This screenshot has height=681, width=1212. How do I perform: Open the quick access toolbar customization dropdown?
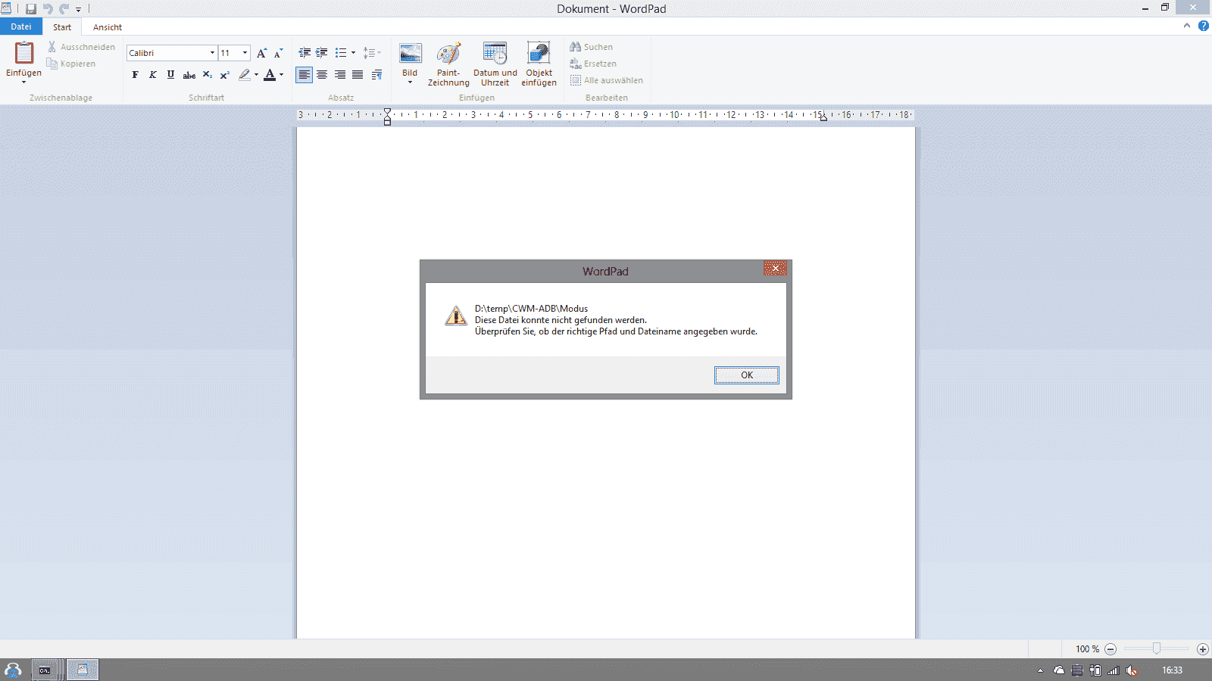[78, 10]
